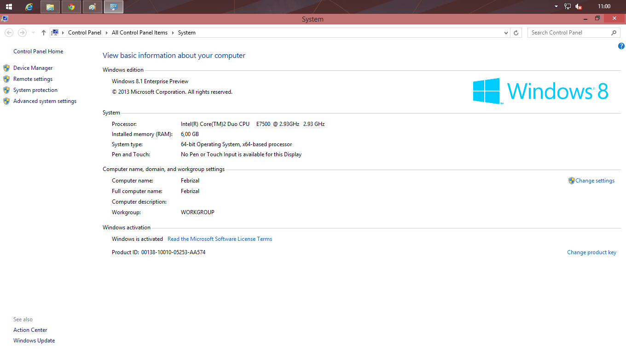Select 'Windows is activated' text
The height and width of the screenshot is (353, 626).
[x=137, y=239]
